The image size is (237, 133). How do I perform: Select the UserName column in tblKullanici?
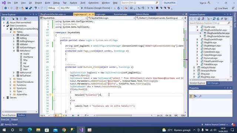tap(28, 57)
